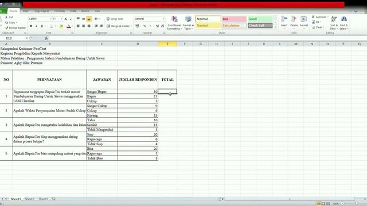Select the highlighted Bottom Align button
367x206 pixels.
coord(89,19)
